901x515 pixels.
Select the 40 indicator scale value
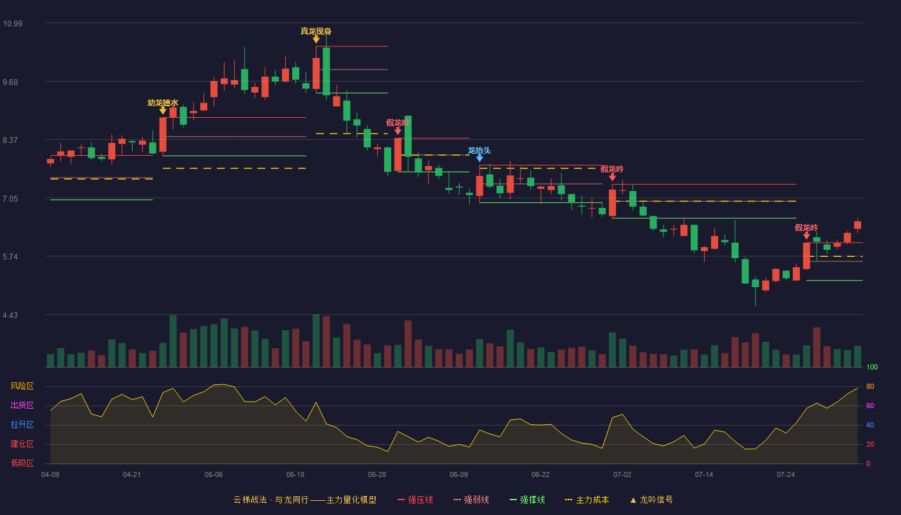tap(870, 425)
